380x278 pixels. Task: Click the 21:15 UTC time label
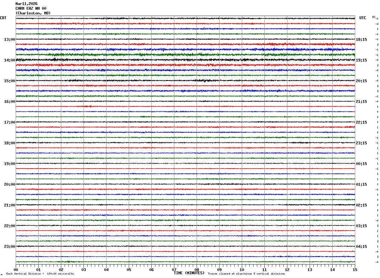click(x=361, y=102)
